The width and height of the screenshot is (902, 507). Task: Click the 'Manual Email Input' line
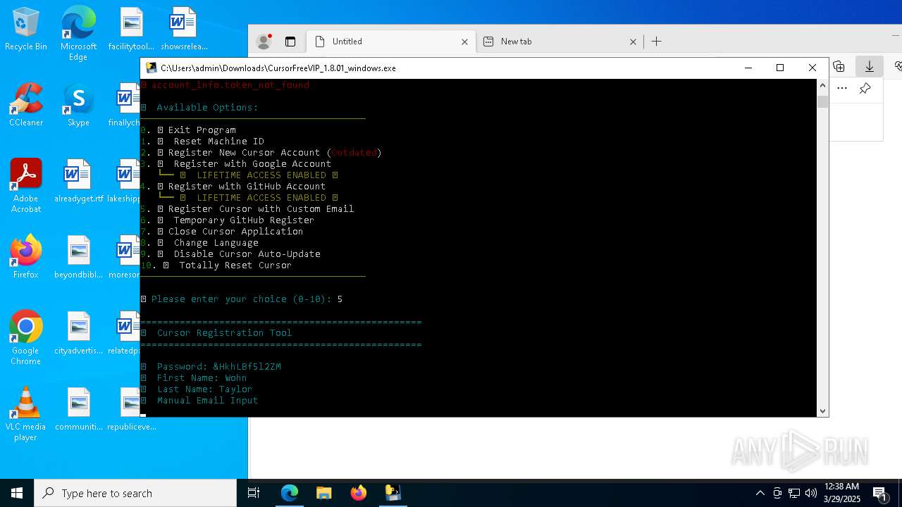pyautogui.click(x=199, y=401)
